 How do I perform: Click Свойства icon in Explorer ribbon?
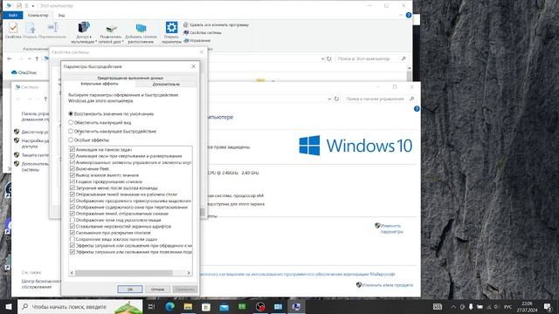click(13, 31)
